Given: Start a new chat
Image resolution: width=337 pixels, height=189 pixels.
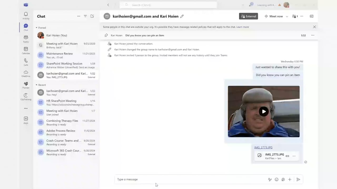Looking at the screenshot, I should (x=92, y=16).
